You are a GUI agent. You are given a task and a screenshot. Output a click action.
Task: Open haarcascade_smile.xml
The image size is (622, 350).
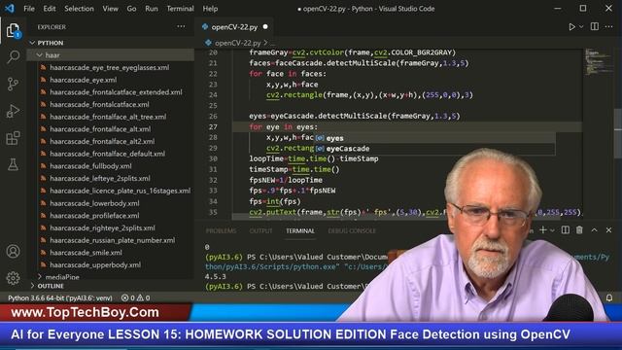(x=86, y=253)
